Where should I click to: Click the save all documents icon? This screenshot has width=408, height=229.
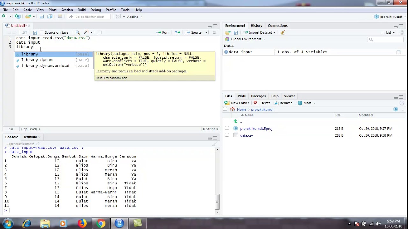point(50,17)
